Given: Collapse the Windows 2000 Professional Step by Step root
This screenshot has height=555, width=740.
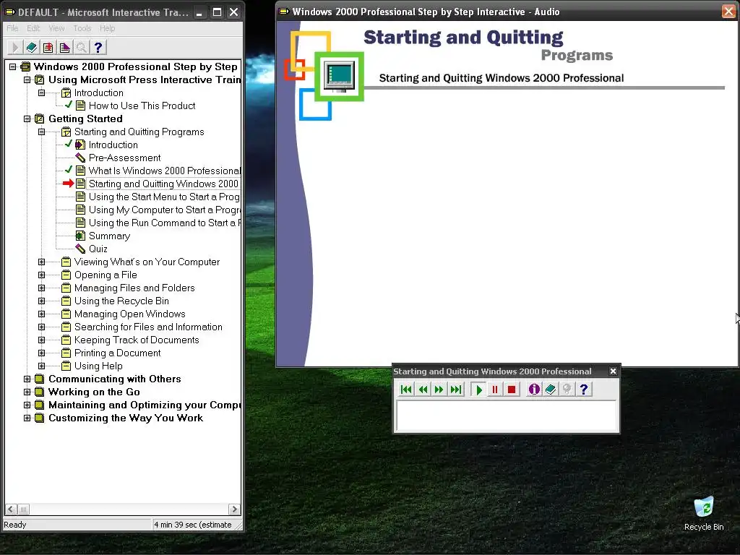Looking at the screenshot, I should (13, 66).
